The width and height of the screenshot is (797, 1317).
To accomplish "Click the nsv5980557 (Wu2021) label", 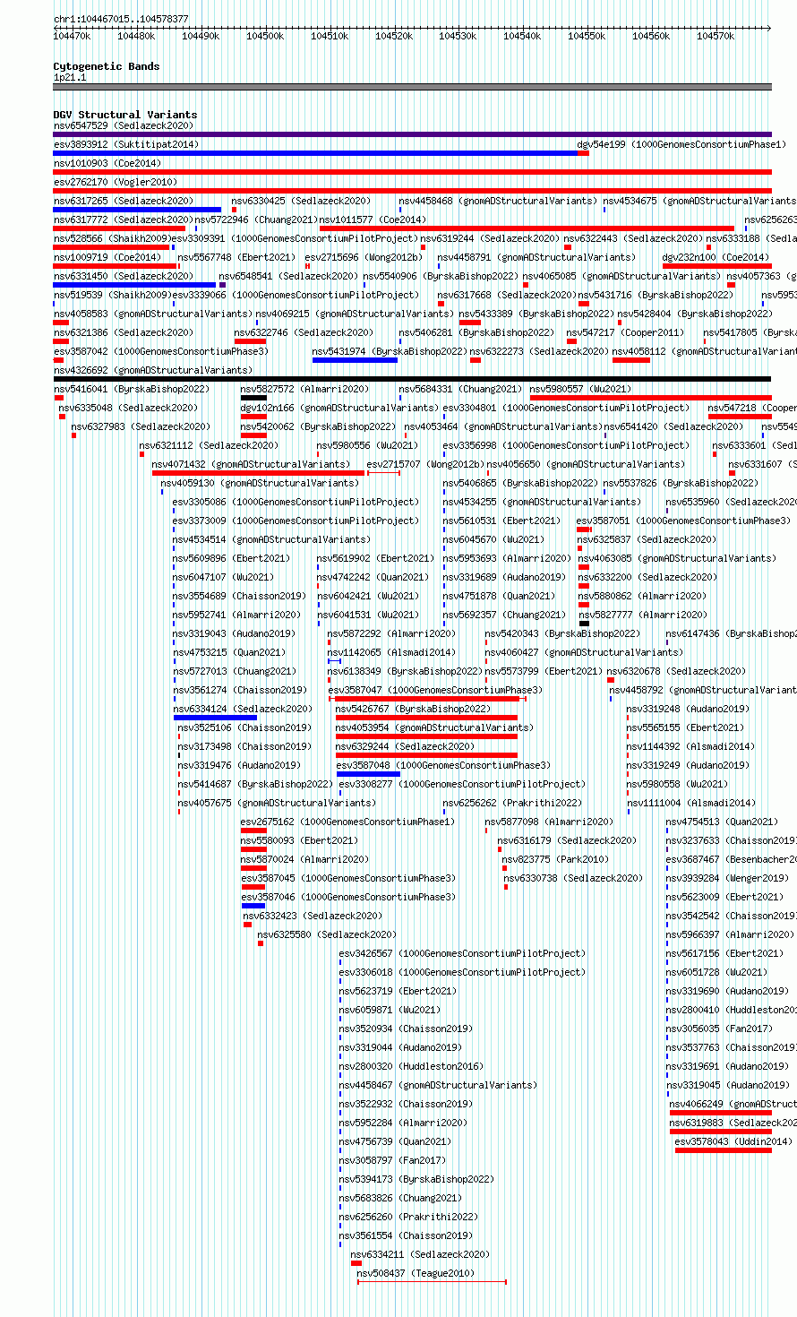I will pos(580,390).
